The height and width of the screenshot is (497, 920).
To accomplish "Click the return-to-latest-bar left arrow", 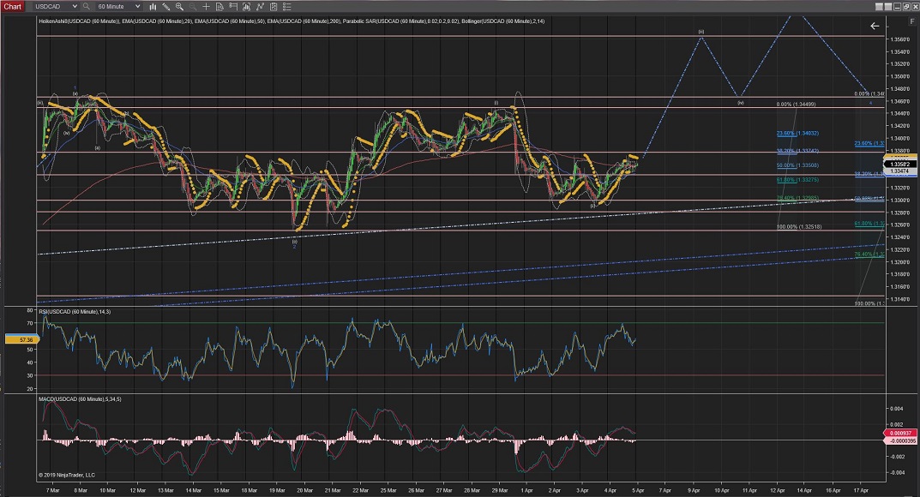I will coord(875,26).
